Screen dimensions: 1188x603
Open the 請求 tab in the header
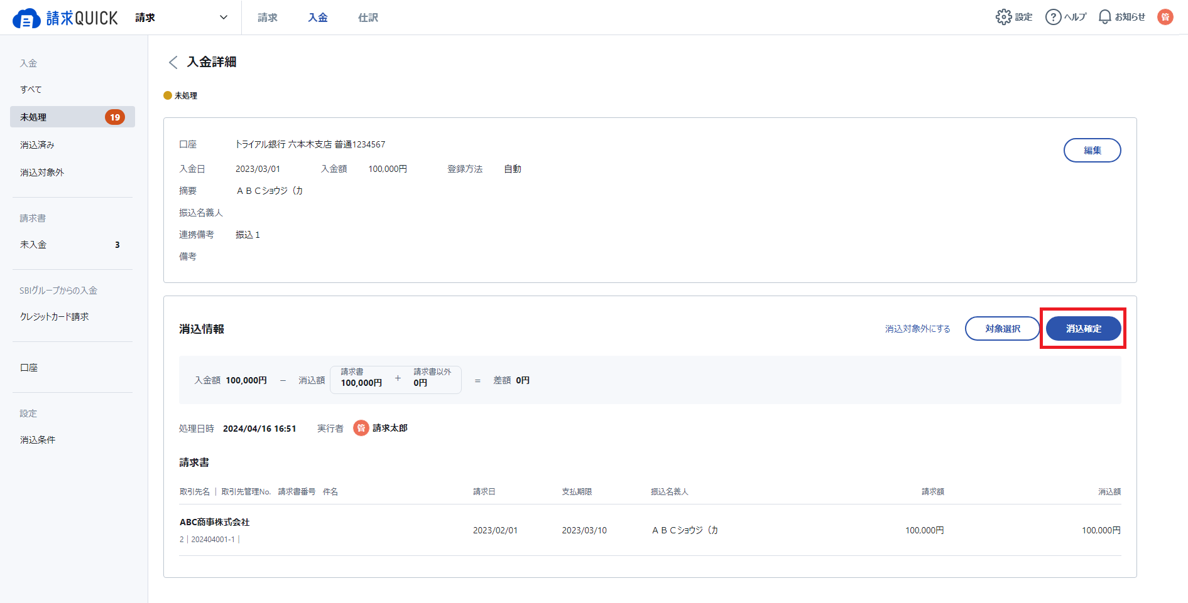[266, 18]
